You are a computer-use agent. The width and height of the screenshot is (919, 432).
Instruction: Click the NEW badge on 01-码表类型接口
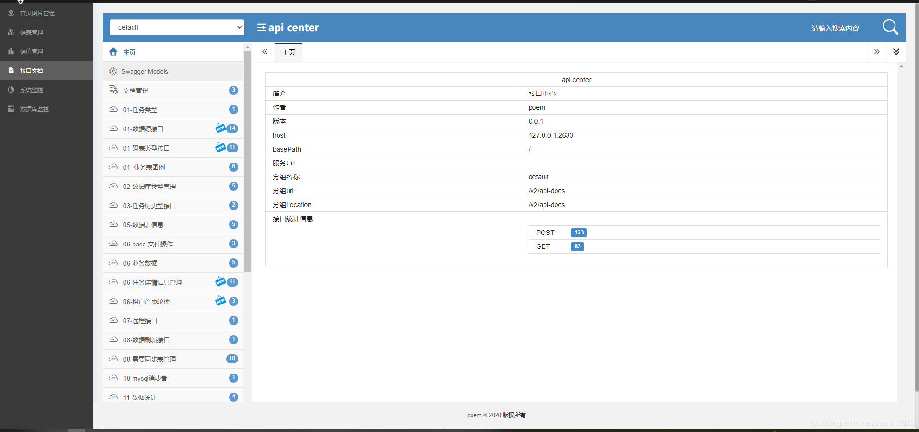[220, 147]
